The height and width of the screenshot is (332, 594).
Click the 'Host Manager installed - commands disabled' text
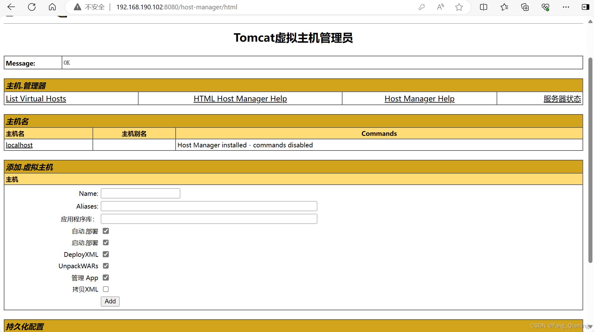pyautogui.click(x=245, y=145)
